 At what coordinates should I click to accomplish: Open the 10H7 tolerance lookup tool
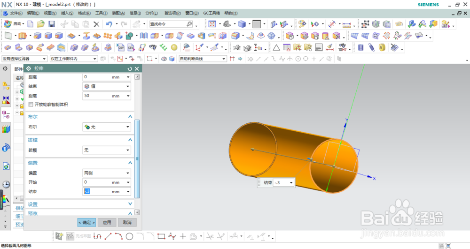point(342,47)
